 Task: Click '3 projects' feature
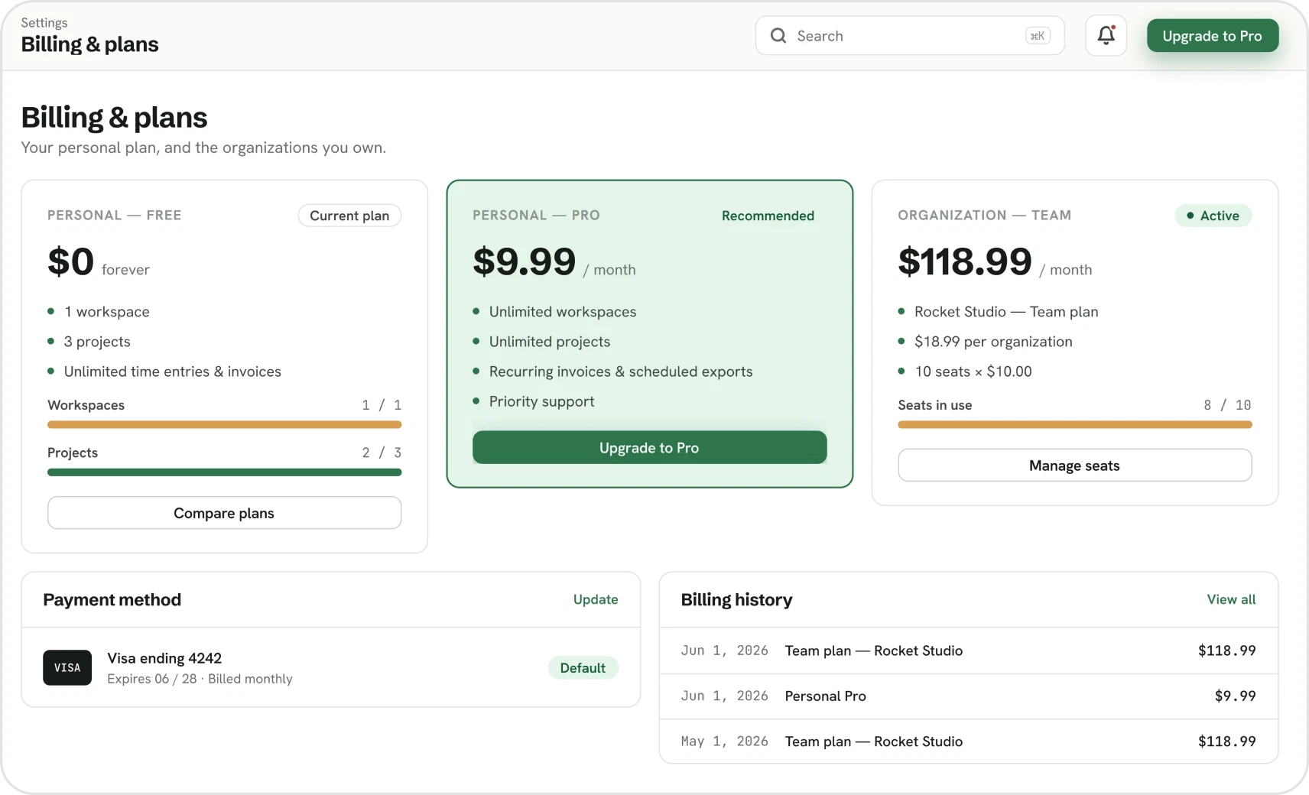pyautogui.click(x=97, y=342)
